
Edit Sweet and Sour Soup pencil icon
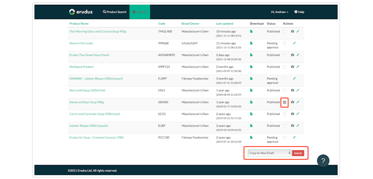click(x=298, y=102)
